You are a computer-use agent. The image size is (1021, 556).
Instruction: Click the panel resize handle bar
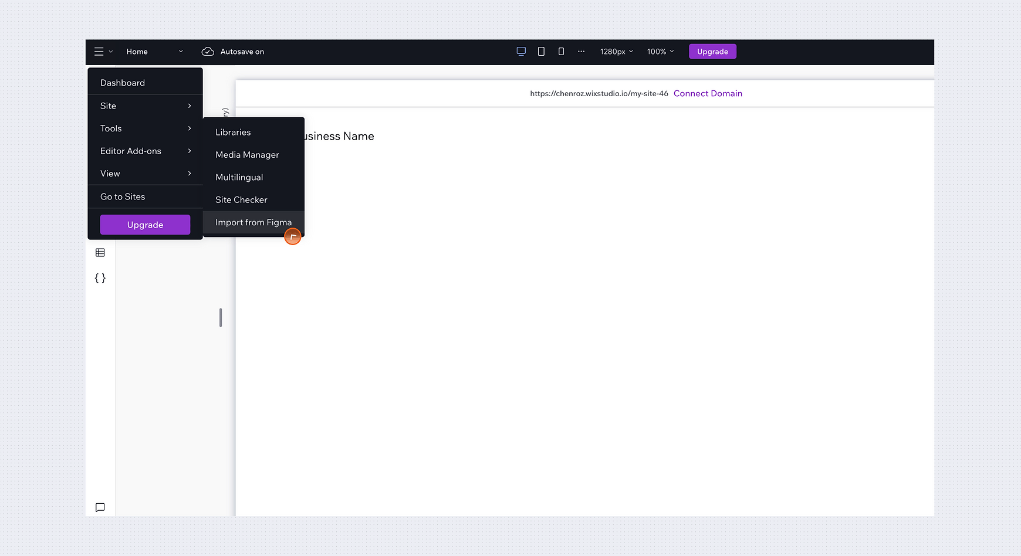coord(221,317)
